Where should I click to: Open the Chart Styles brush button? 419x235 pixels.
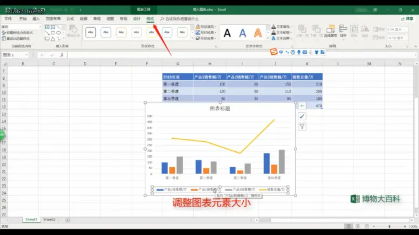[x=302, y=117]
